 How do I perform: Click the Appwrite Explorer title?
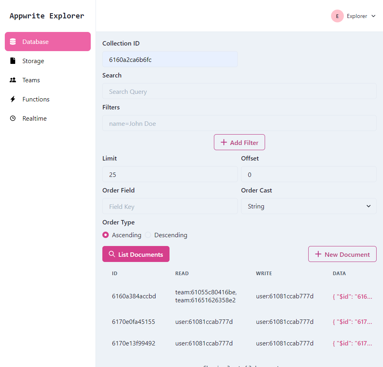point(47,16)
